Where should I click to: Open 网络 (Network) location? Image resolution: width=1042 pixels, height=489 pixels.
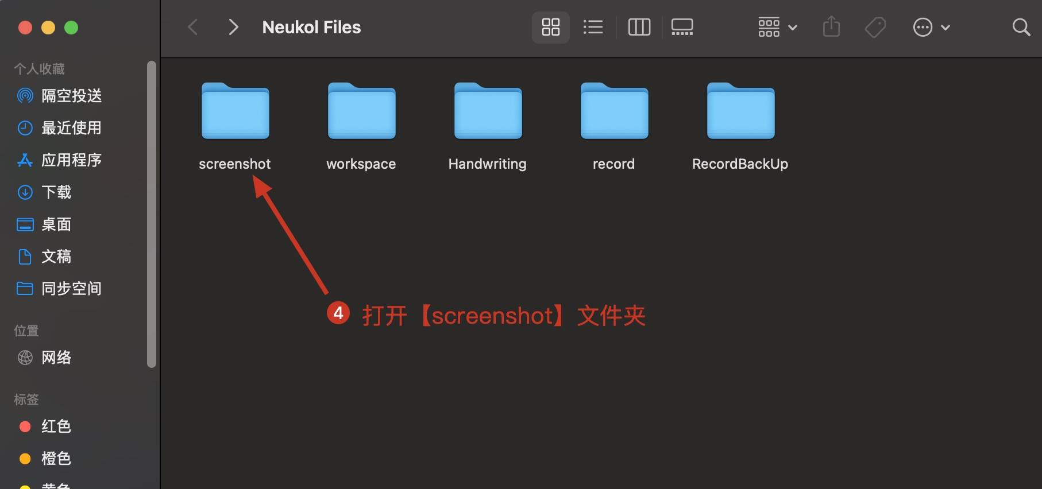tap(72, 358)
